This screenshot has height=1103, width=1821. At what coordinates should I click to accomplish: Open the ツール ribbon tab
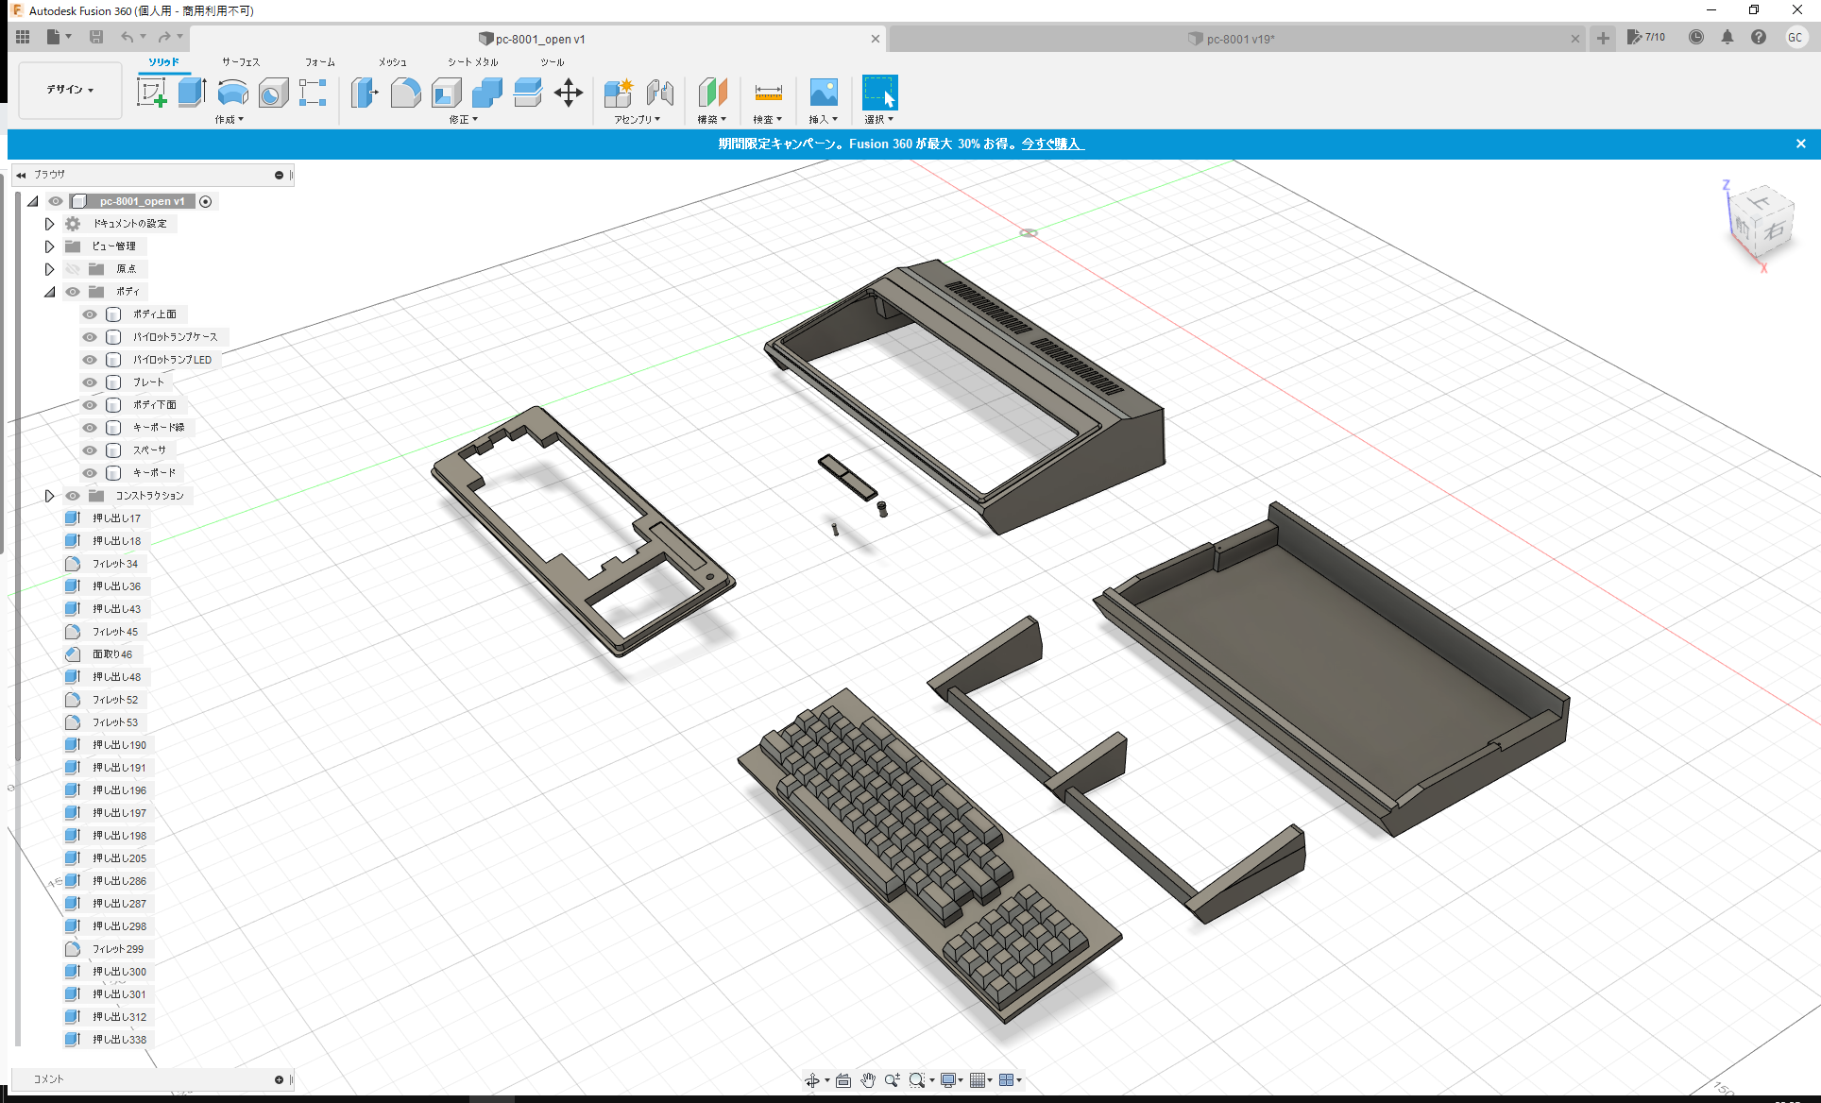[x=553, y=61]
